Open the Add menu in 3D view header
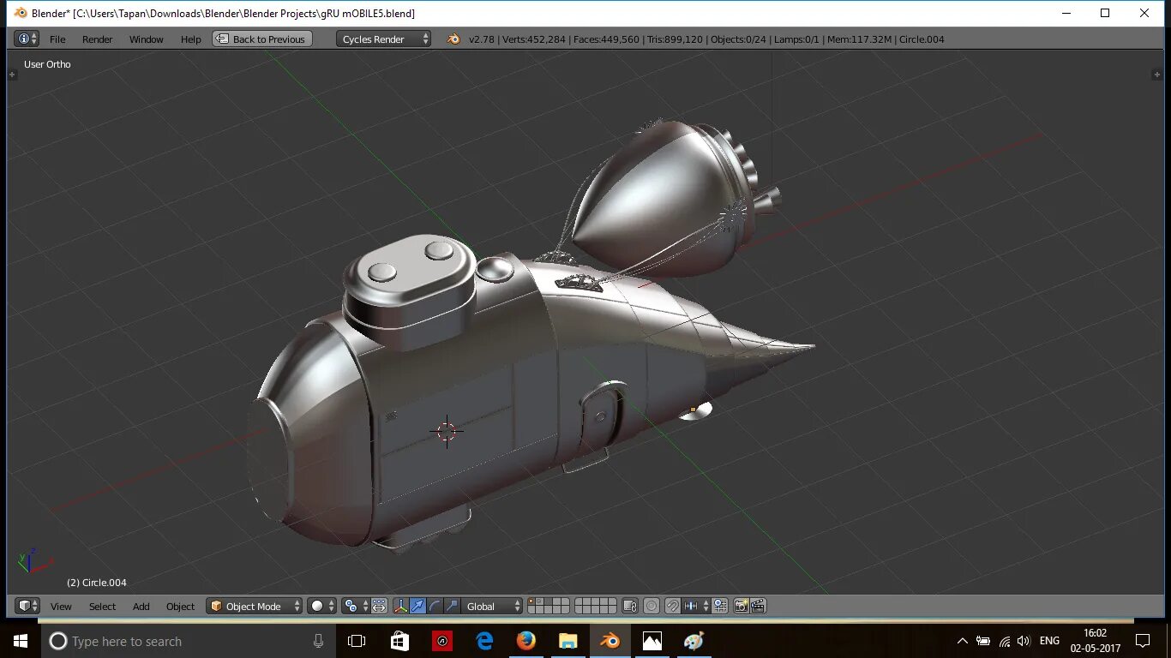The width and height of the screenshot is (1171, 658). click(141, 606)
